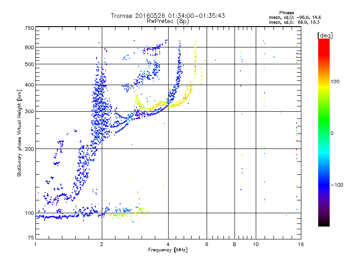Screen dimensions: 354x266
Task: Click the 'Frequency [MHz]' axis title
Action: click(x=168, y=250)
